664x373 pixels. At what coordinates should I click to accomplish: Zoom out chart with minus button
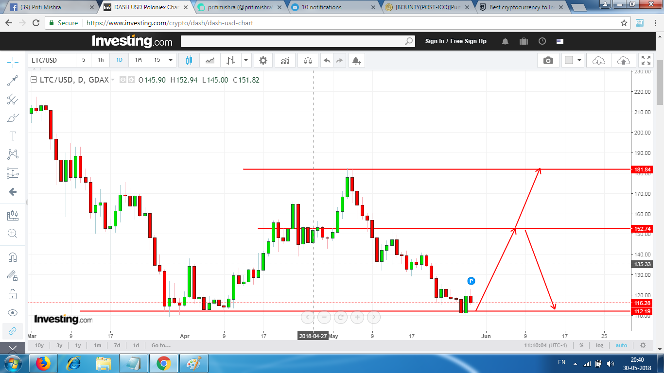[324, 318]
